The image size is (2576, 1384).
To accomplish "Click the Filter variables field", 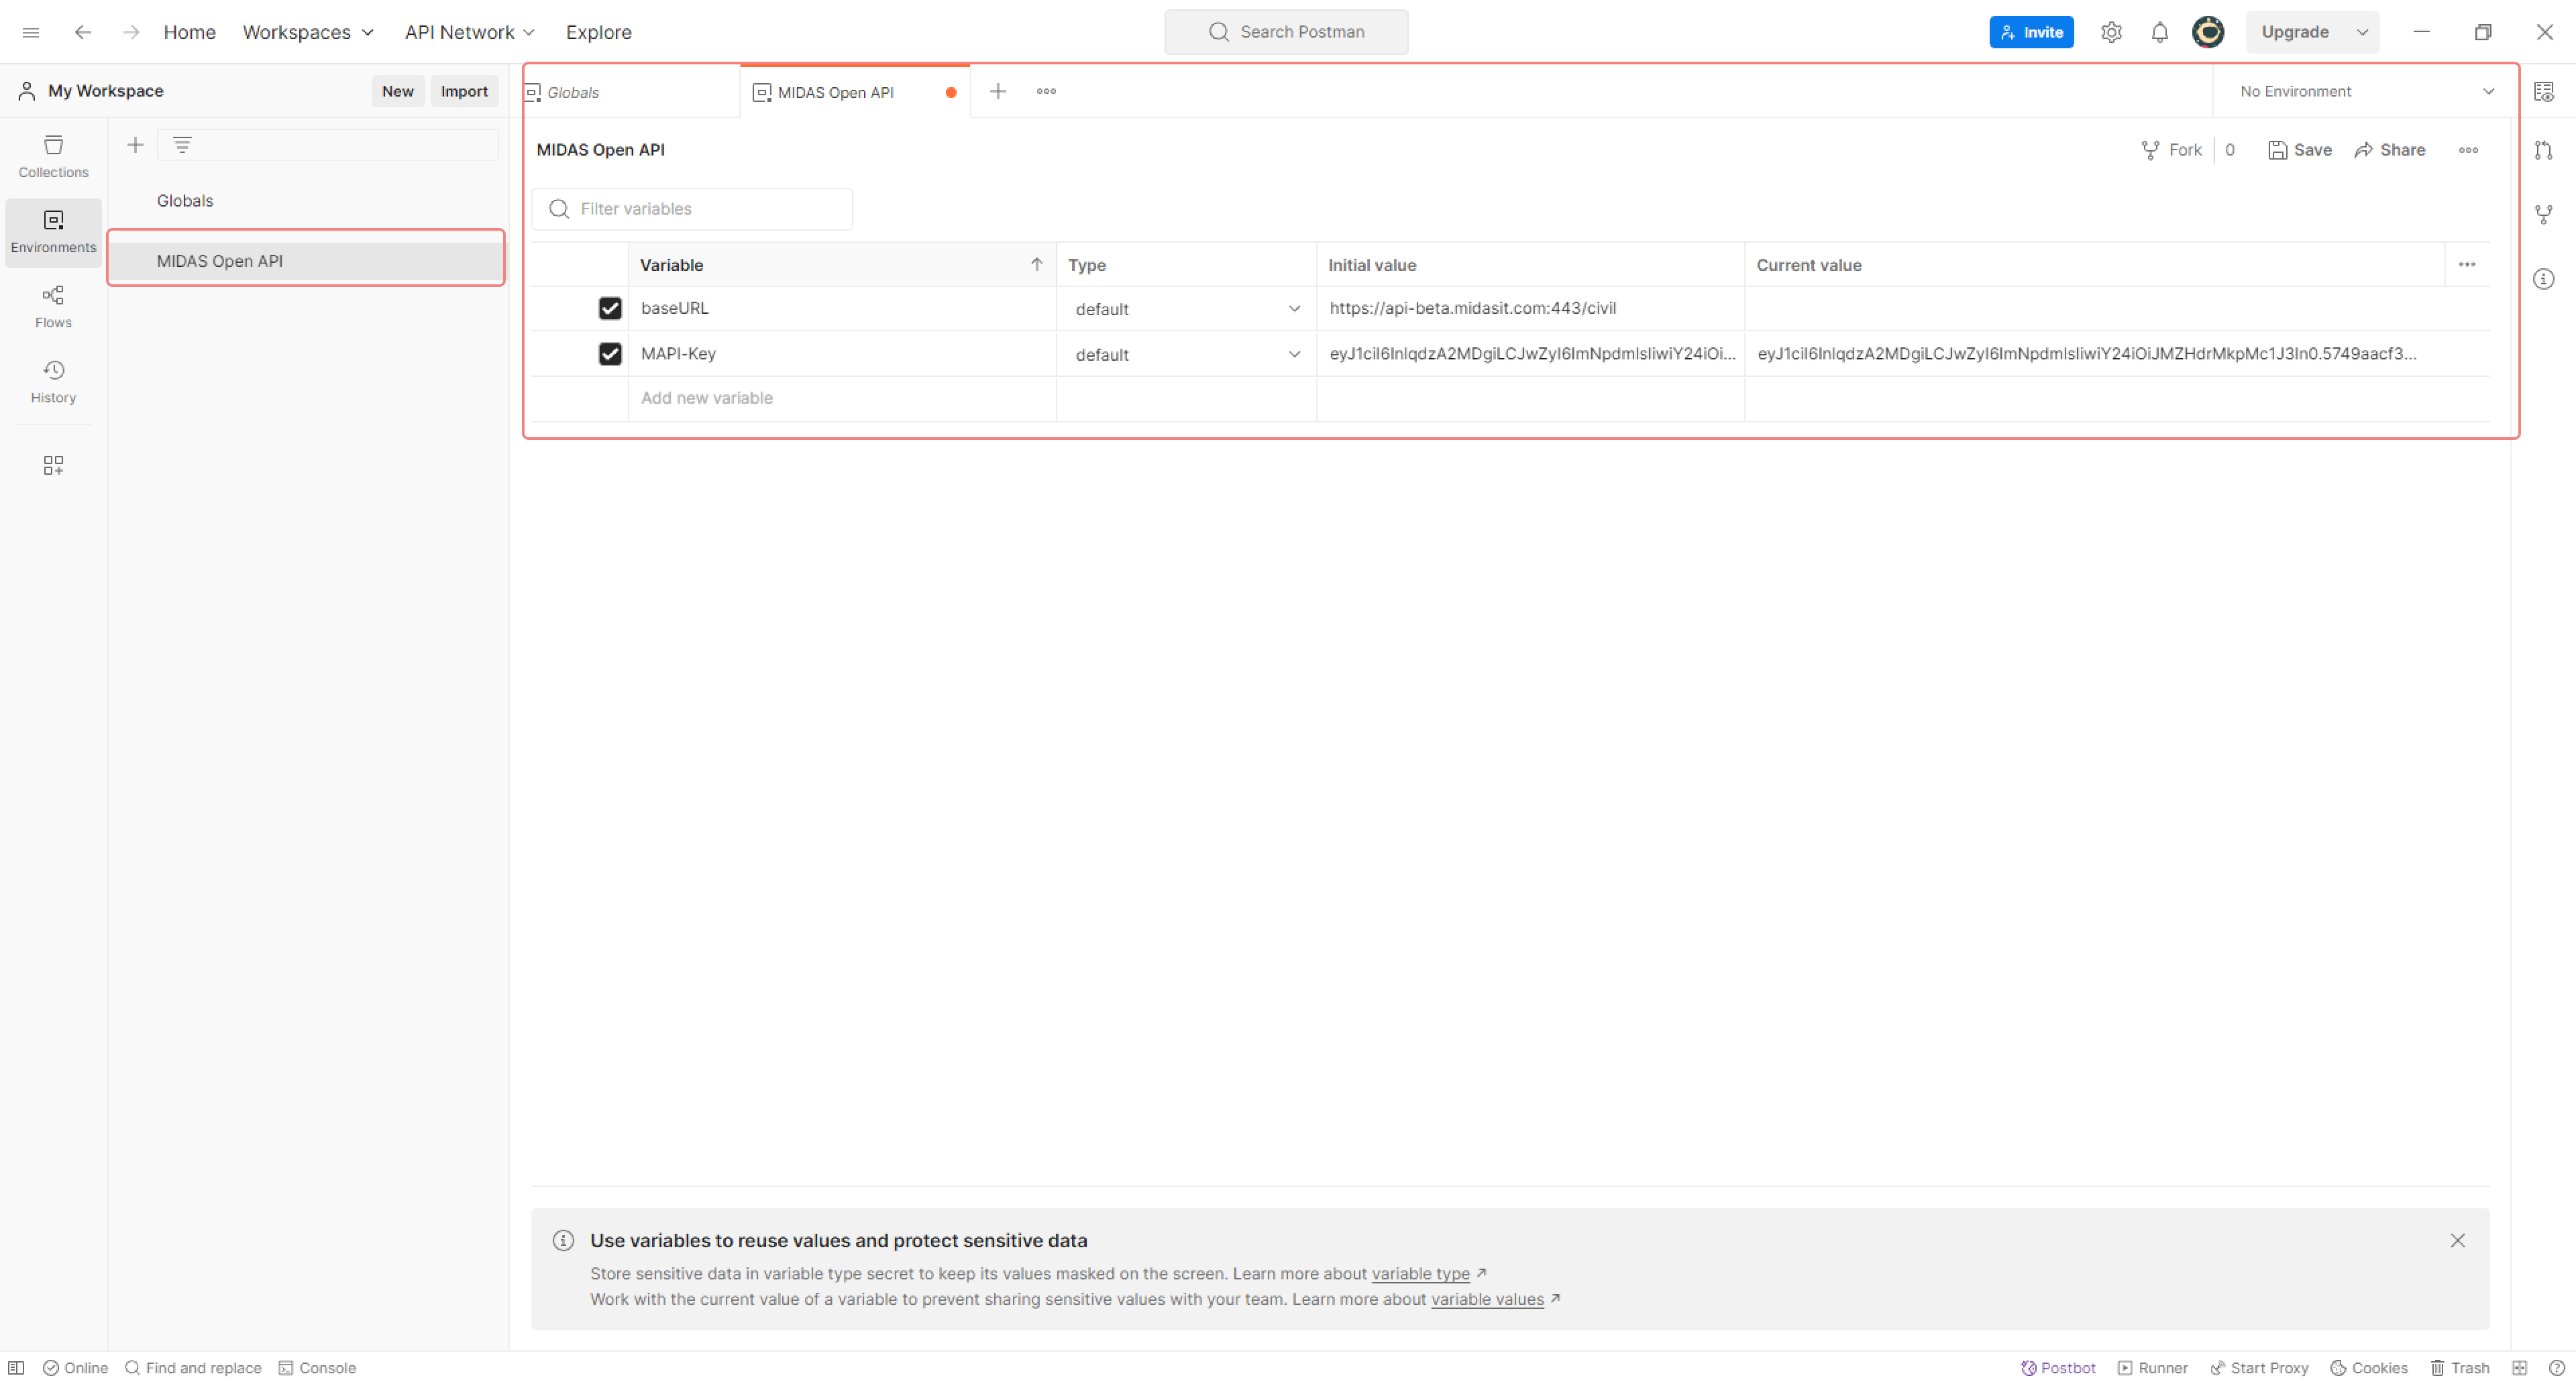I will 692,209.
